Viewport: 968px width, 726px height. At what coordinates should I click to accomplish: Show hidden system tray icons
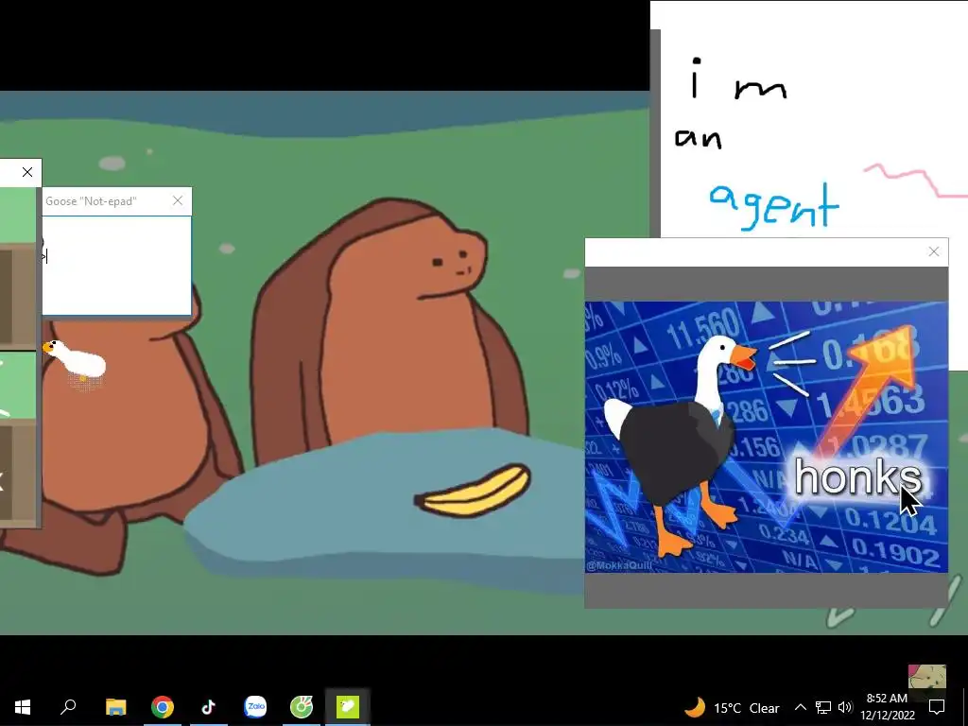[x=800, y=707]
